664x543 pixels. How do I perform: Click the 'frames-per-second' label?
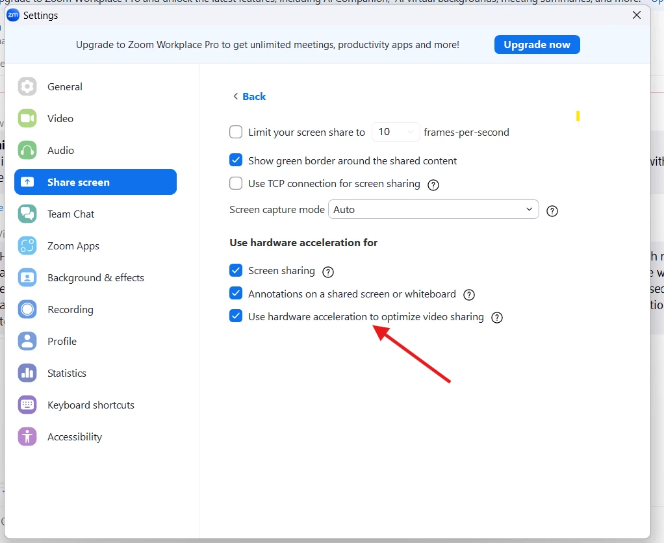[466, 132]
